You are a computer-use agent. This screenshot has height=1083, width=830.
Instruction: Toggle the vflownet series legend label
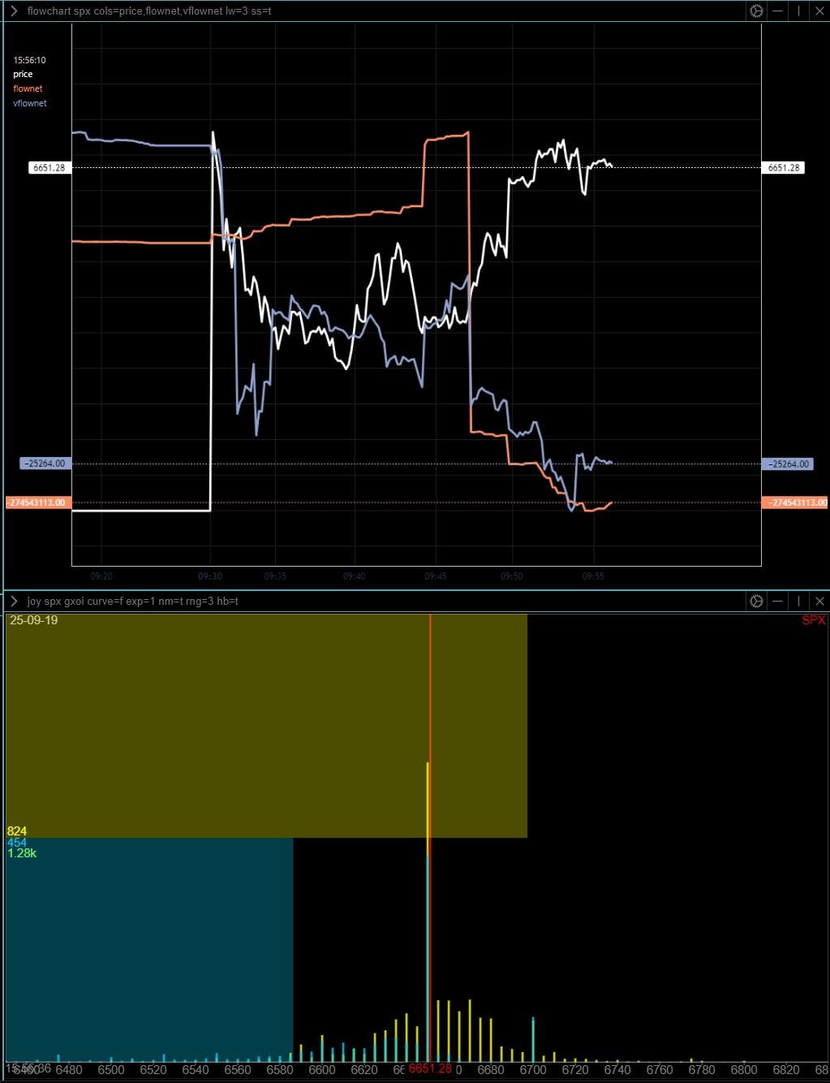(30, 103)
